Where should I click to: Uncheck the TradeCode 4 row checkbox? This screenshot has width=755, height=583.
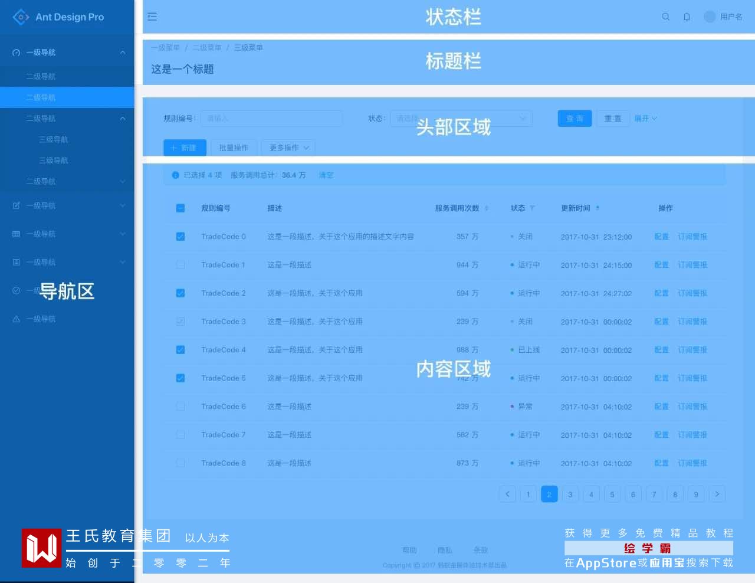(180, 350)
